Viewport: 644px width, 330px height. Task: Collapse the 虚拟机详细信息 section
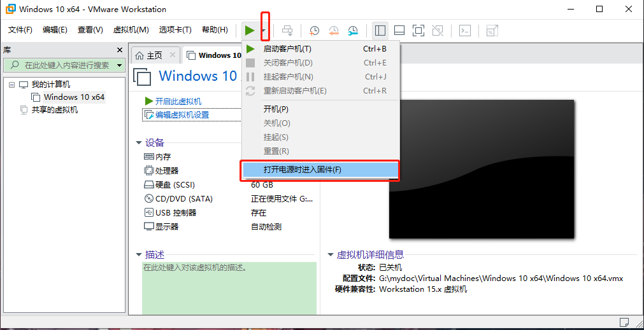click(x=331, y=255)
